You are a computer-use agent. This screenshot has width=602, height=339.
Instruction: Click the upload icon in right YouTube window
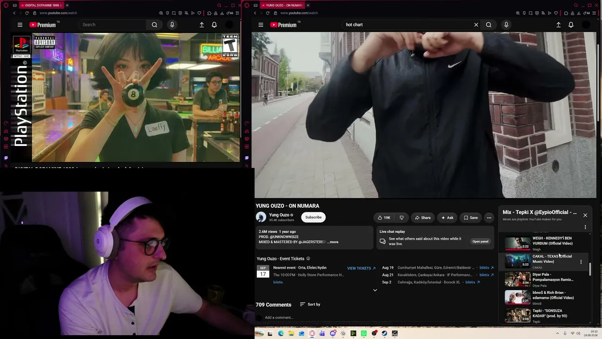click(558, 24)
